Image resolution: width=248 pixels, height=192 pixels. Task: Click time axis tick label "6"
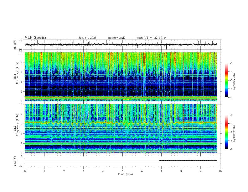point(142,171)
